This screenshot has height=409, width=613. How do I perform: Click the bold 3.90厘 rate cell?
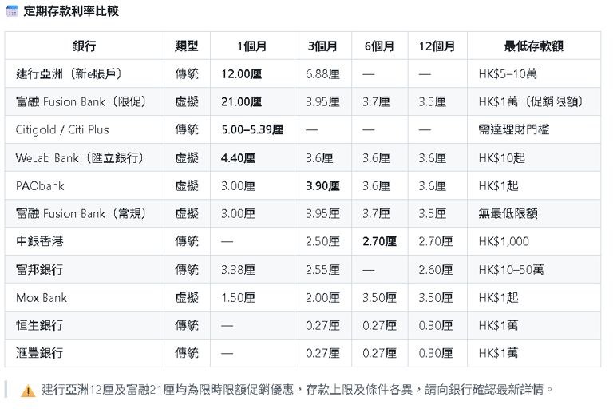(323, 185)
